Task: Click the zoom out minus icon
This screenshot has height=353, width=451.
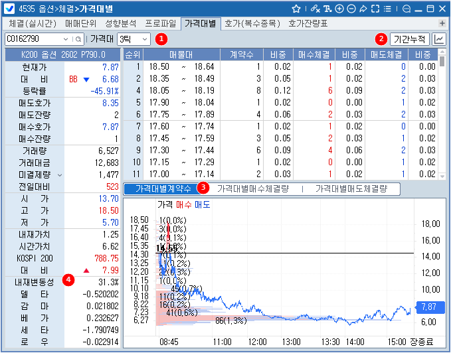Action: pyautogui.click(x=351, y=9)
